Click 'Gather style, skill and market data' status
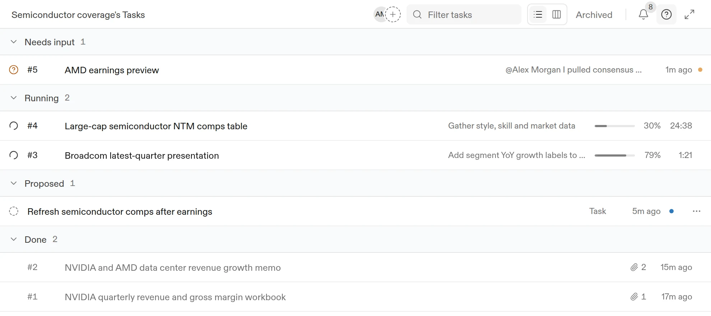This screenshot has width=711, height=316. 512,126
